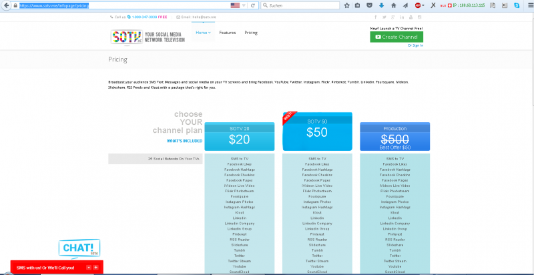Open the SOTV Facebook social icon
Image resolution: width=534 pixels, height=275 pixels.
(376, 17)
